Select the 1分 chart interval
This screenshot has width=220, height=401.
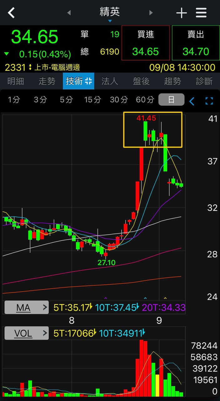tap(14, 100)
